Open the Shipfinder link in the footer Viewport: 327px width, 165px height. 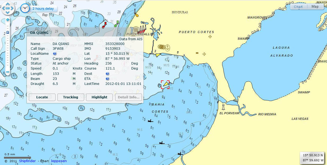pos(27,161)
